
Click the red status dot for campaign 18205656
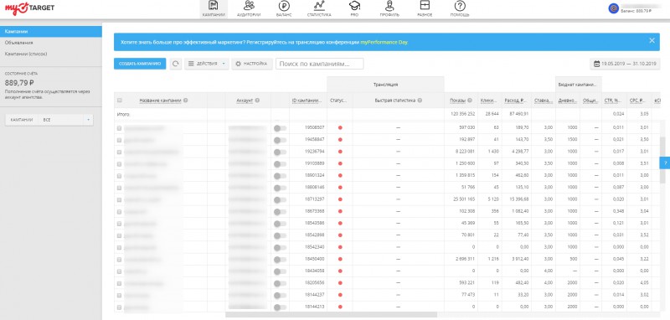point(340,283)
